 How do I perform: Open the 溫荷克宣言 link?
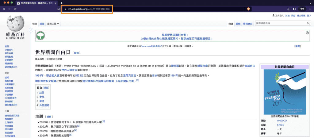click(130, 76)
